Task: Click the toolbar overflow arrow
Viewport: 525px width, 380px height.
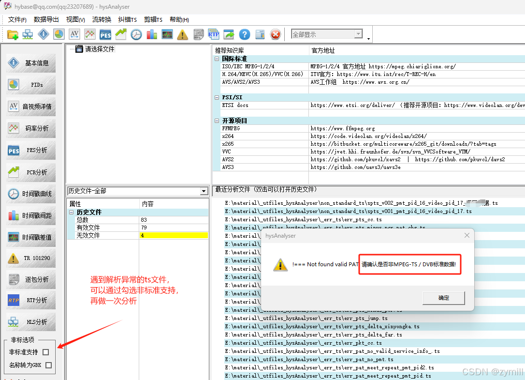Action: (x=369, y=39)
